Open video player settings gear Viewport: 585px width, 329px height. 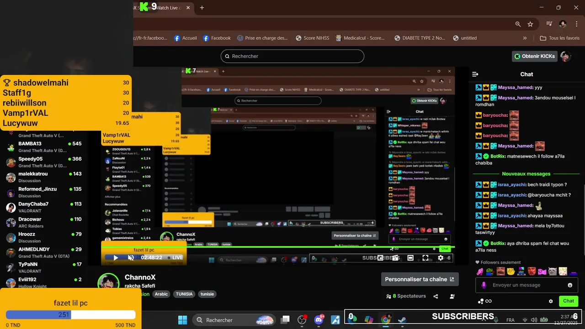click(x=441, y=258)
